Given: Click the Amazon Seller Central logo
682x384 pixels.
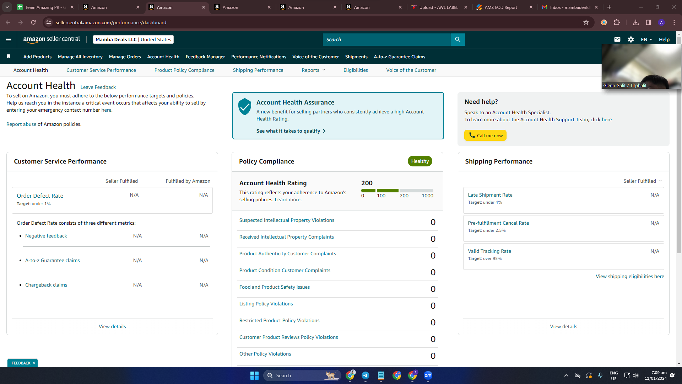Looking at the screenshot, I should coord(52,39).
